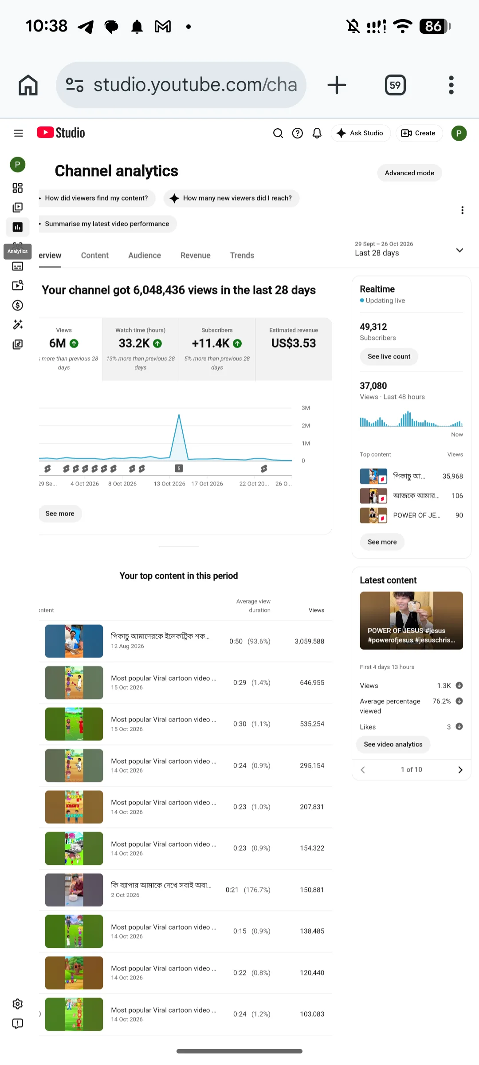
Task: Open the Studio hamburger navigation menu
Action: pyautogui.click(x=18, y=133)
